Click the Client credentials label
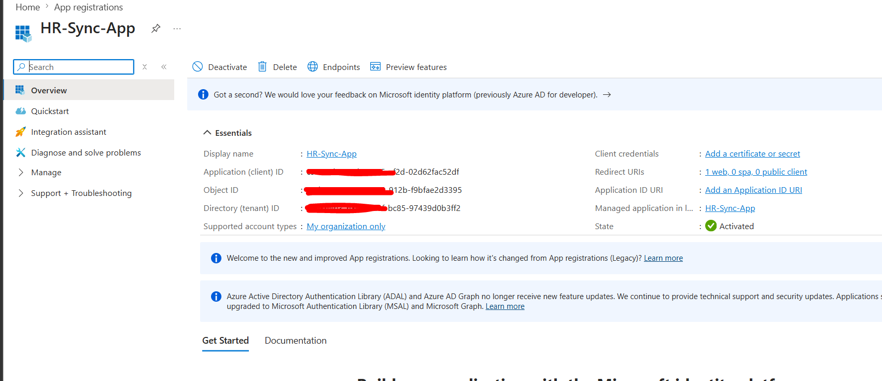This screenshot has width=882, height=381. (626, 154)
